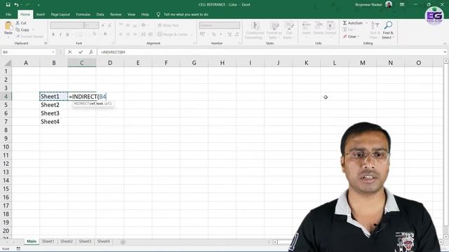Open Cell Styles gallery
This screenshot has height=252, width=449.
[x=289, y=30]
